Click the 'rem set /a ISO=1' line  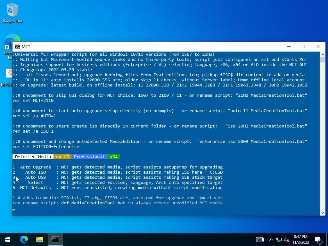pyautogui.click(x=33, y=131)
